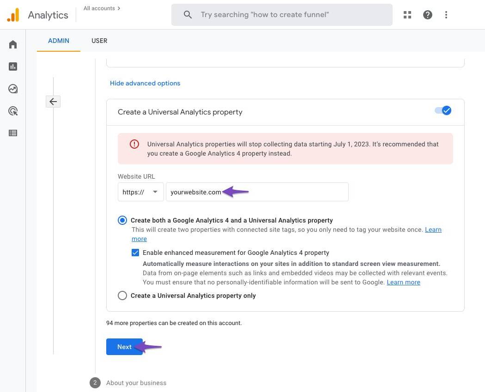The height and width of the screenshot is (392, 485).
Task: Open the Reports bar chart icon
Action: coord(13,66)
